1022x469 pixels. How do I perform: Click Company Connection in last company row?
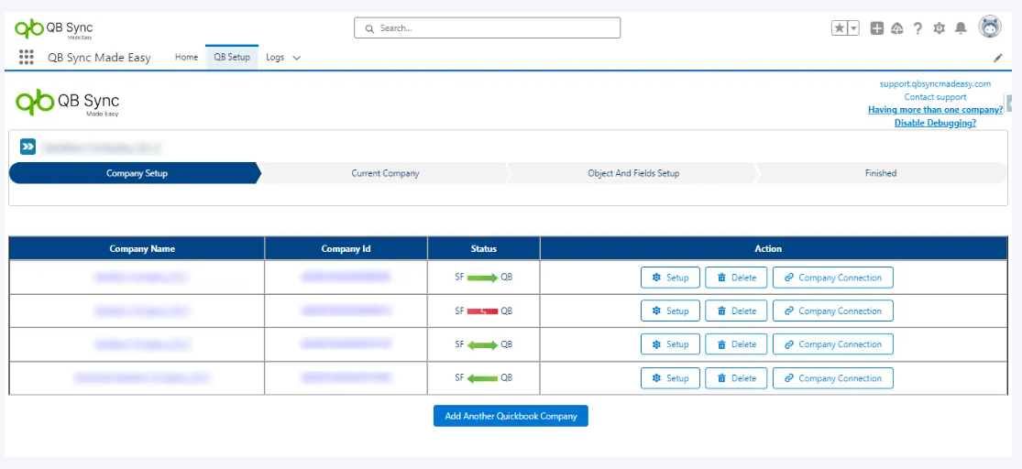tap(833, 377)
